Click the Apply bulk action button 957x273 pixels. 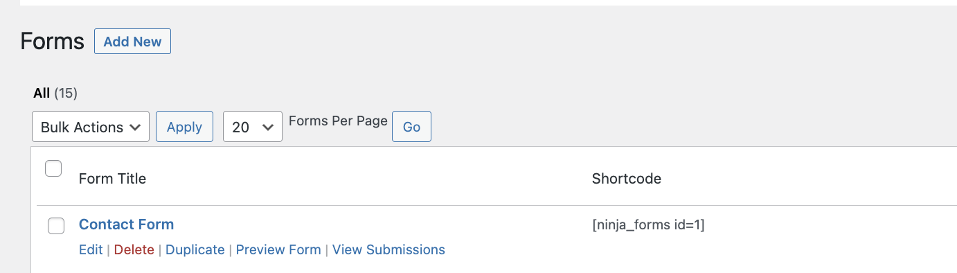click(x=184, y=127)
